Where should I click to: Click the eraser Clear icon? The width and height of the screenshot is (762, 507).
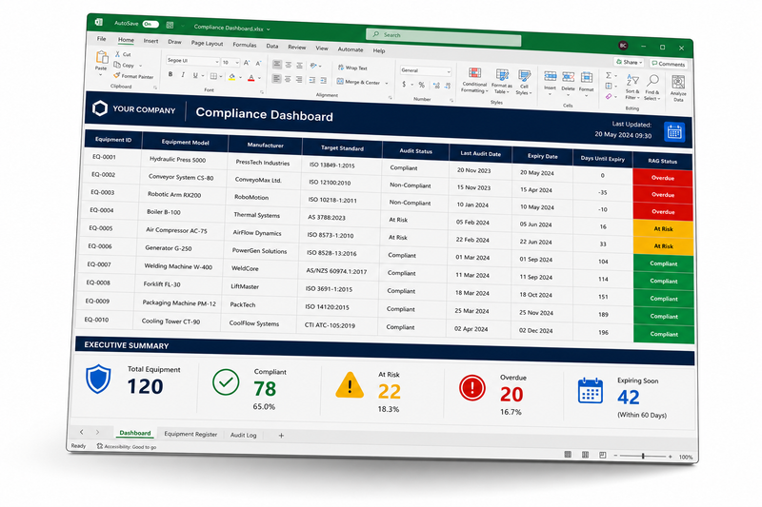[x=609, y=96]
